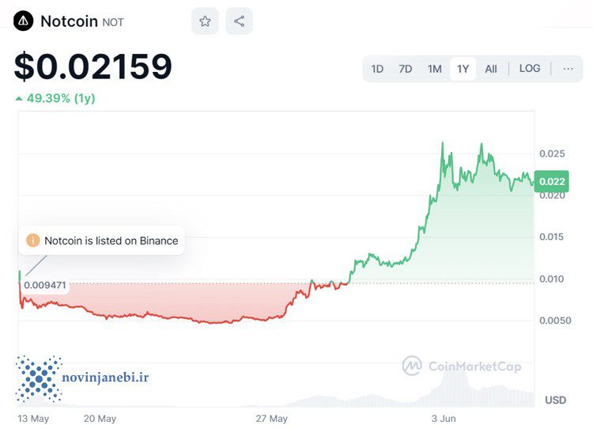Switch chart to 1M range
The width and height of the screenshot is (593, 429).
tap(435, 69)
